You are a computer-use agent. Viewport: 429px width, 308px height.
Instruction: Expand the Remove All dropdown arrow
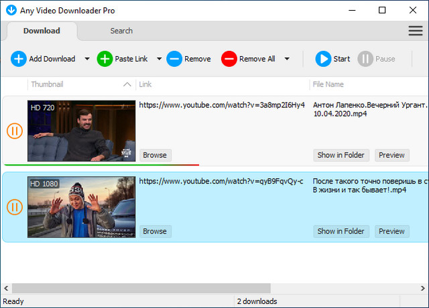(287, 59)
